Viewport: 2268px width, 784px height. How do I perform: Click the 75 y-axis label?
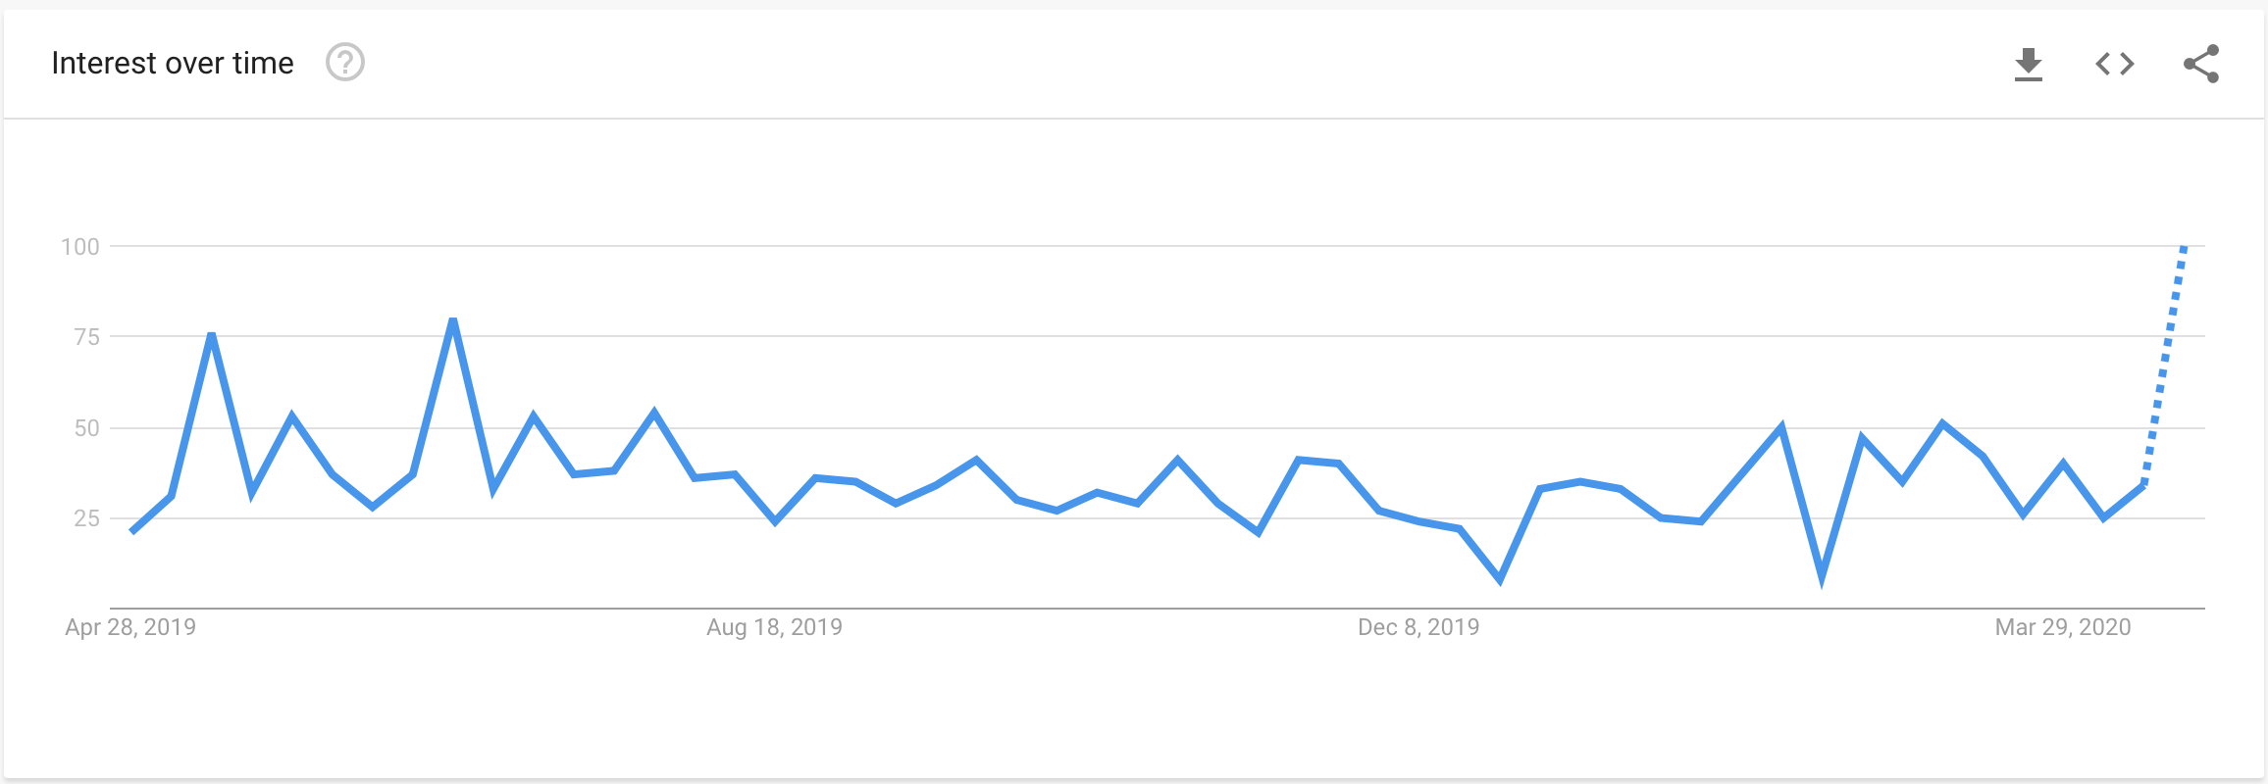coord(86,337)
